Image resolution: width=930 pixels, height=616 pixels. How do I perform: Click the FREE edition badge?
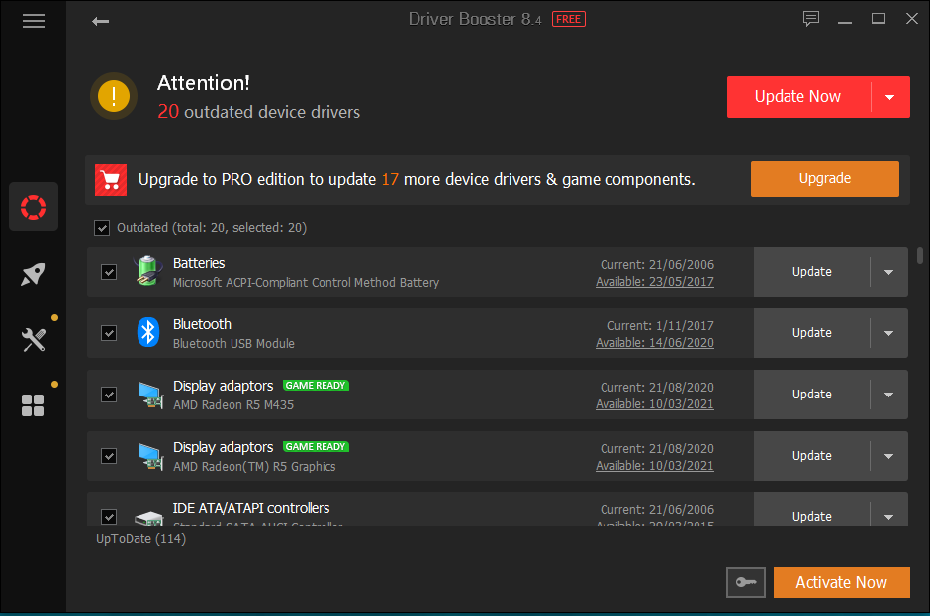pos(568,19)
